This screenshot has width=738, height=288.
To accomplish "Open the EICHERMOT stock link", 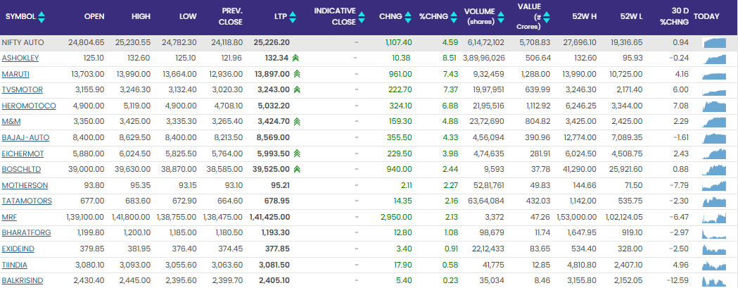I will [23, 154].
